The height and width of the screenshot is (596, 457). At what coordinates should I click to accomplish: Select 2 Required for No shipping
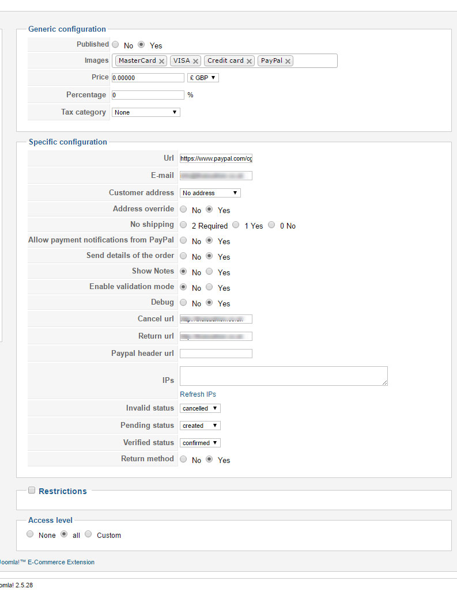[x=184, y=225]
